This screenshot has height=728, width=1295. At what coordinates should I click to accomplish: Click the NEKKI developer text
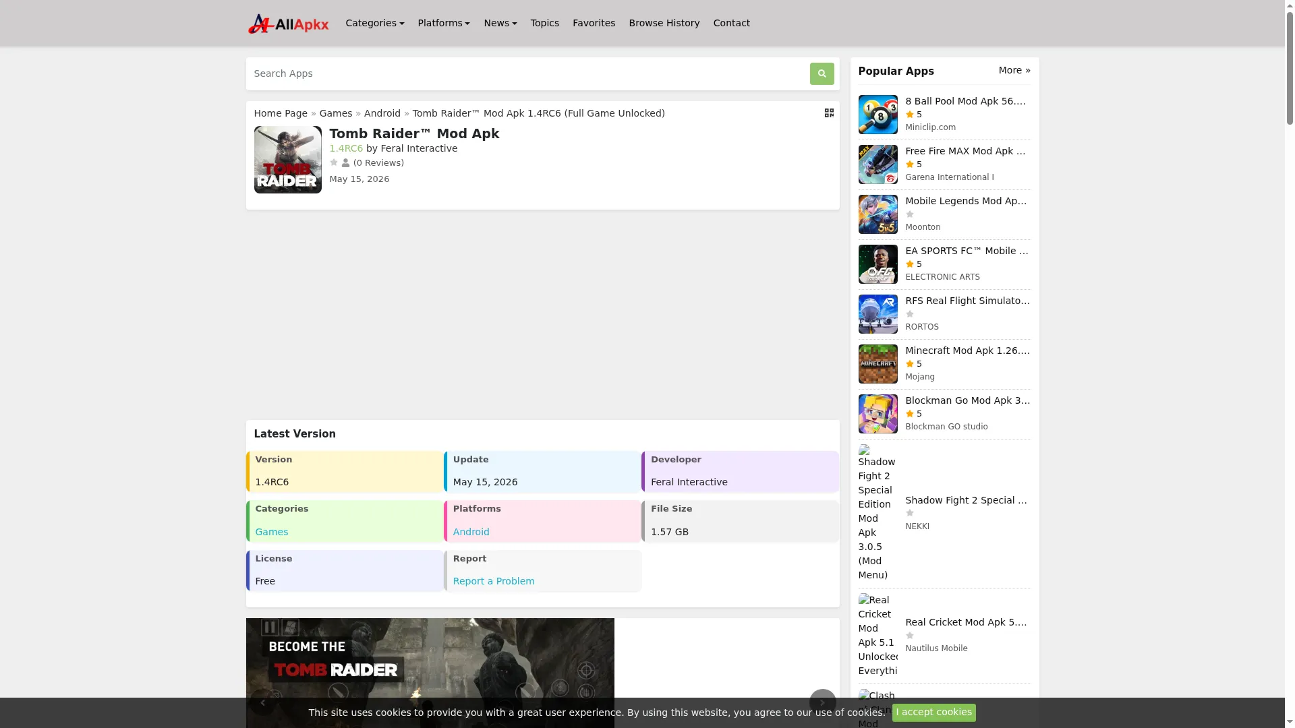[917, 526]
